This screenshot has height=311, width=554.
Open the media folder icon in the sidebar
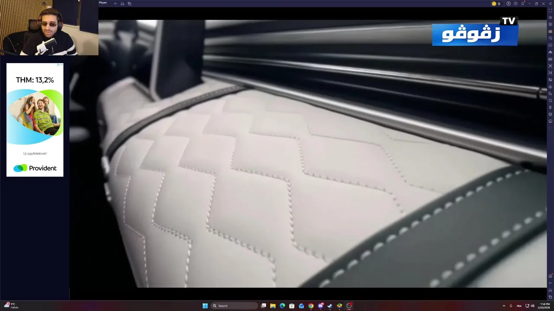[550, 79]
